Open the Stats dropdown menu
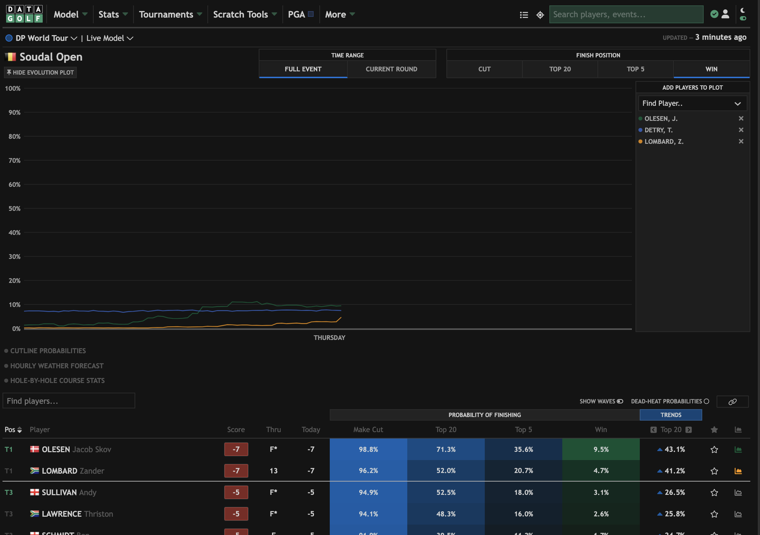 click(113, 14)
